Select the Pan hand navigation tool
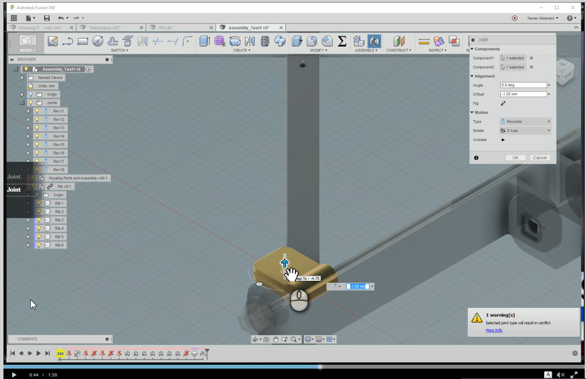 pyautogui.click(x=275, y=340)
